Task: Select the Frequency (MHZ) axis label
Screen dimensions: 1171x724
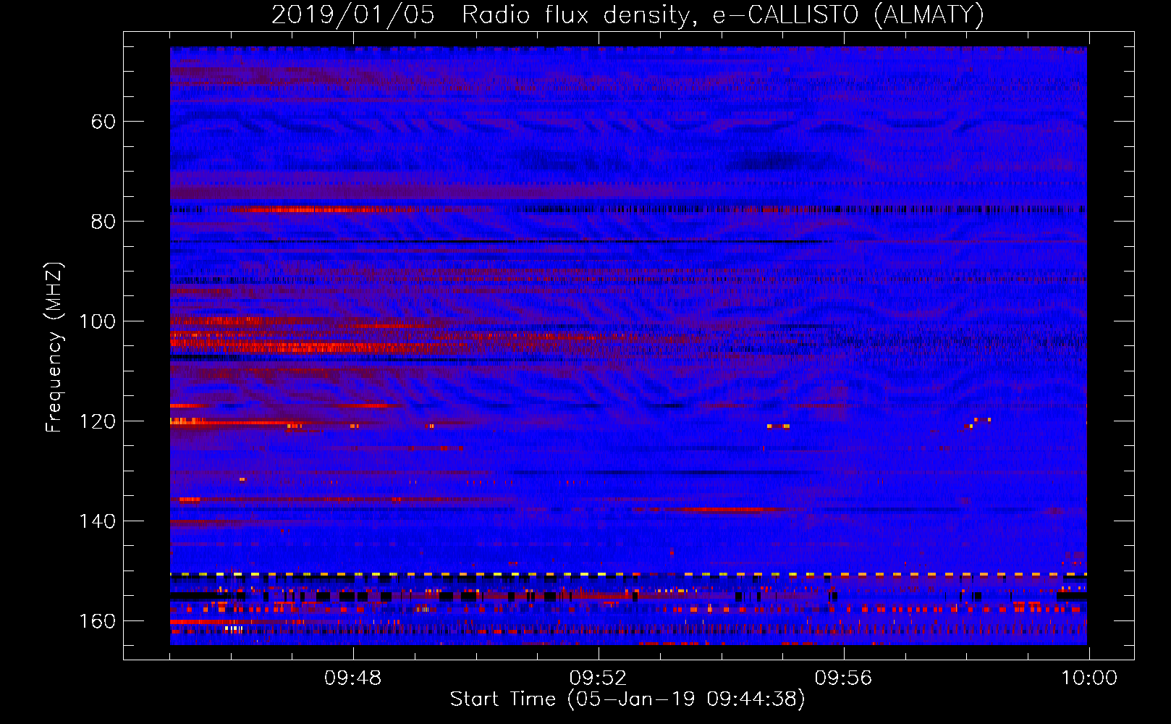Action: click(x=54, y=347)
